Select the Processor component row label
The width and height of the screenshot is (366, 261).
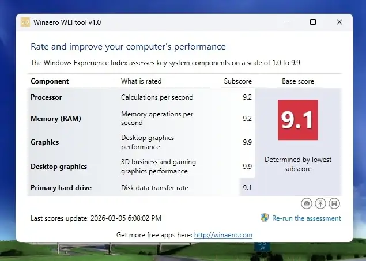click(x=46, y=97)
